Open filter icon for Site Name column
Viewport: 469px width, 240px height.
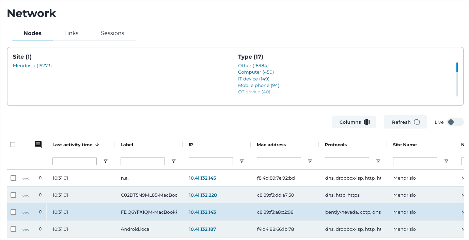pyautogui.click(x=446, y=161)
